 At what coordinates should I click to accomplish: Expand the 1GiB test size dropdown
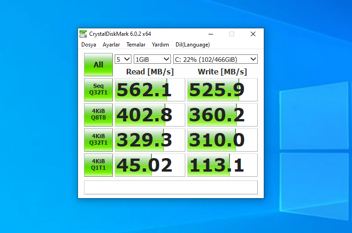click(152, 60)
